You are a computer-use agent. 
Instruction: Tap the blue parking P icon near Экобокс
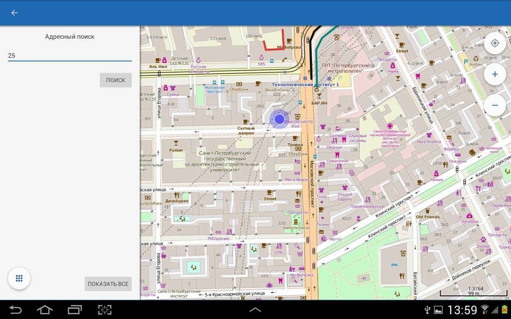[x=466, y=61]
